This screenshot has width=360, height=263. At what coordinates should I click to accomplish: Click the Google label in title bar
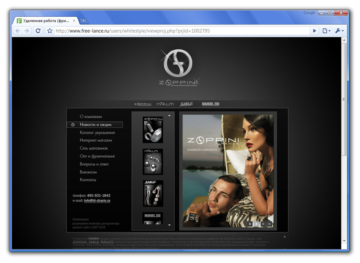coord(309,13)
